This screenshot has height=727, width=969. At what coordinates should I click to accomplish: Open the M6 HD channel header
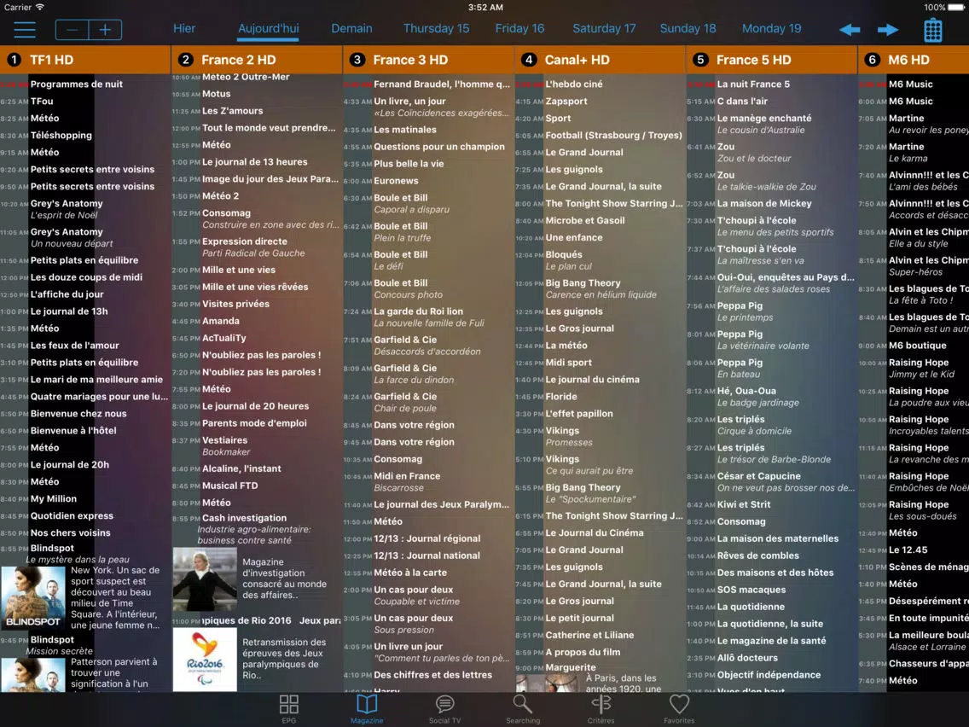point(914,60)
